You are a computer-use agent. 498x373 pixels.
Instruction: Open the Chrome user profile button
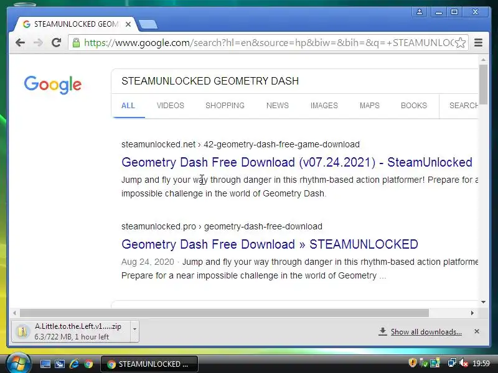(419, 12)
